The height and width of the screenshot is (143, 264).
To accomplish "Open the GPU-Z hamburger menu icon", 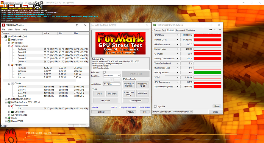I will [220, 30].
